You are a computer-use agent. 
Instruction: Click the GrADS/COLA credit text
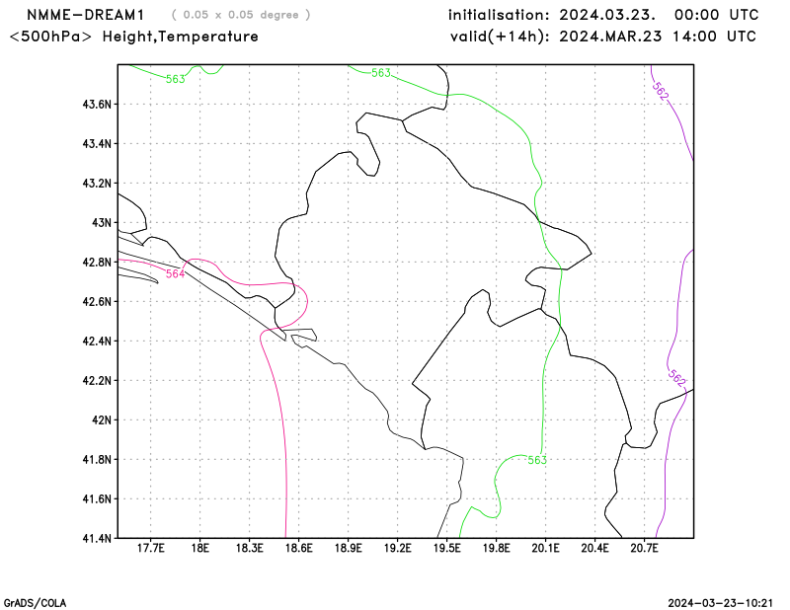35,603
